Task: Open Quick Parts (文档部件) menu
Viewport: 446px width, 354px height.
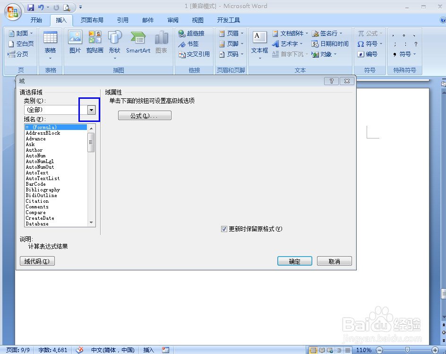Action: point(290,33)
